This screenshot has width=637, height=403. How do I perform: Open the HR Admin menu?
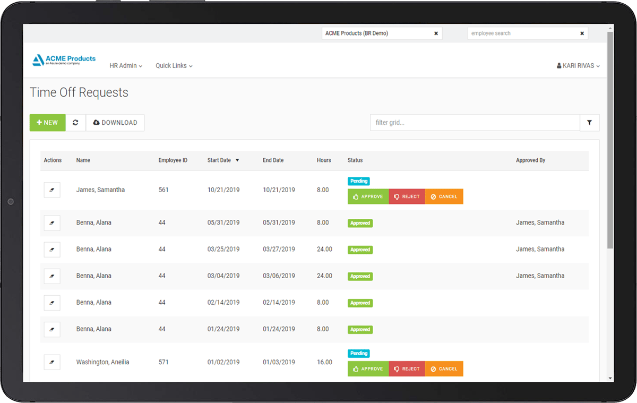tap(126, 66)
